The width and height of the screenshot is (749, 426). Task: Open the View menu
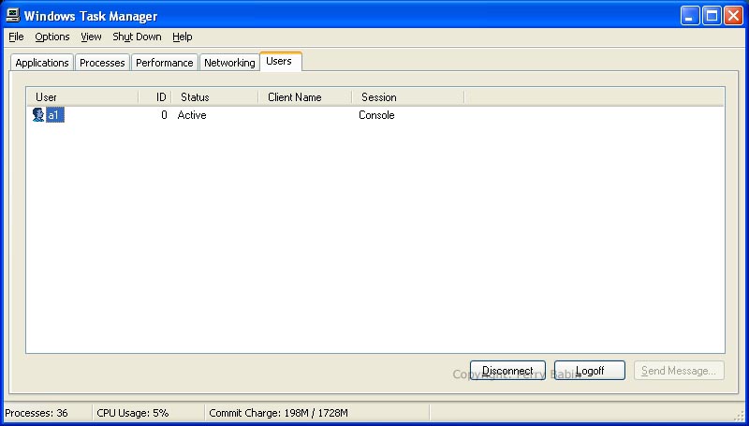[x=91, y=37]
